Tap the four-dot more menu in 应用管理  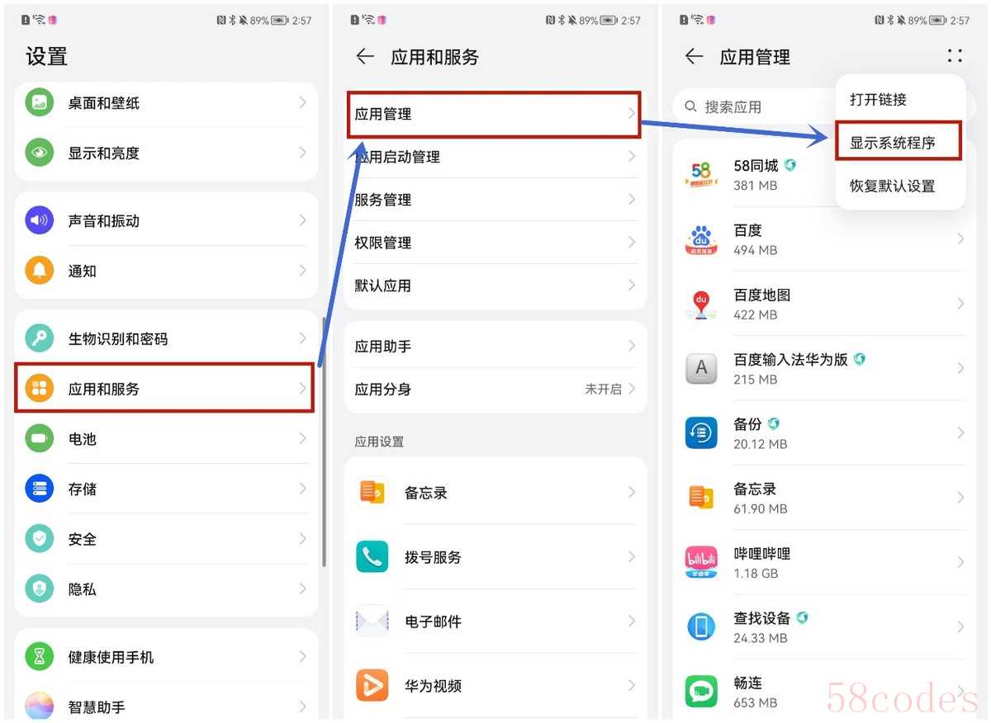pyautogui.click(x=955, y=56)
